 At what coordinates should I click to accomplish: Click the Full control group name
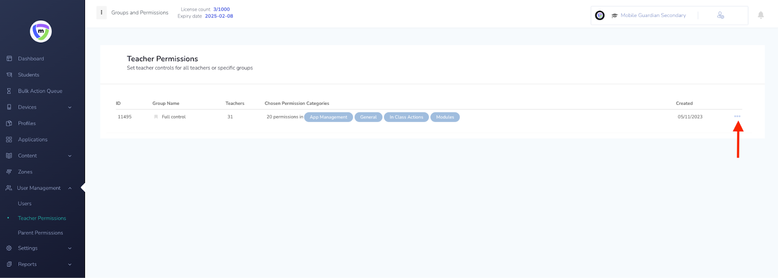tap(174, 117)
